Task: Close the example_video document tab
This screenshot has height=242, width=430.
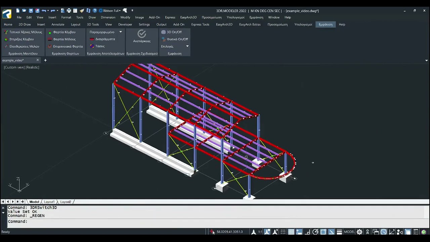Action: [38, 60]
